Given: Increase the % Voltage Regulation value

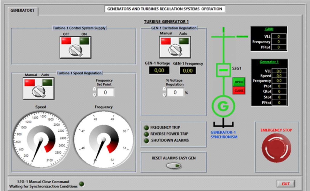Looking at the screenshot, I should [164, 89].
